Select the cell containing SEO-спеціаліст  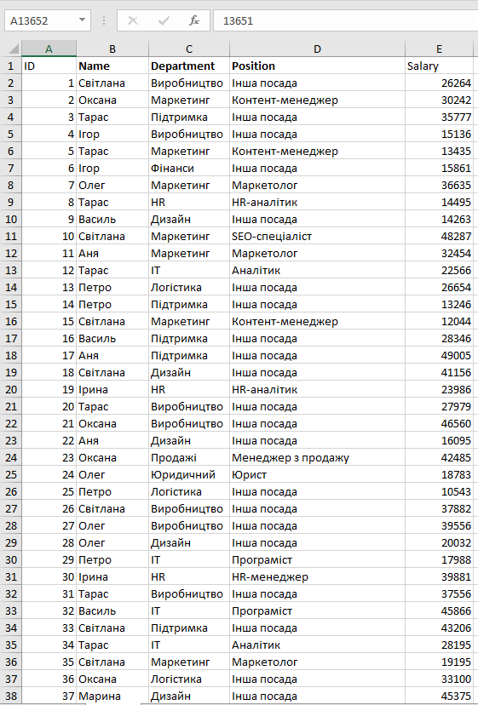click(317, 236)
